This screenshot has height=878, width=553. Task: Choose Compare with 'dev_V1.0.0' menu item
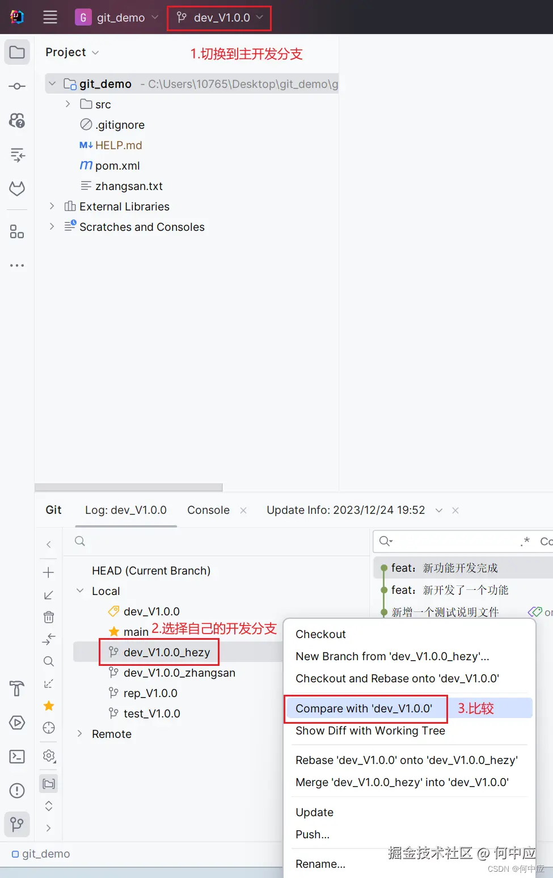click(365, 708)
